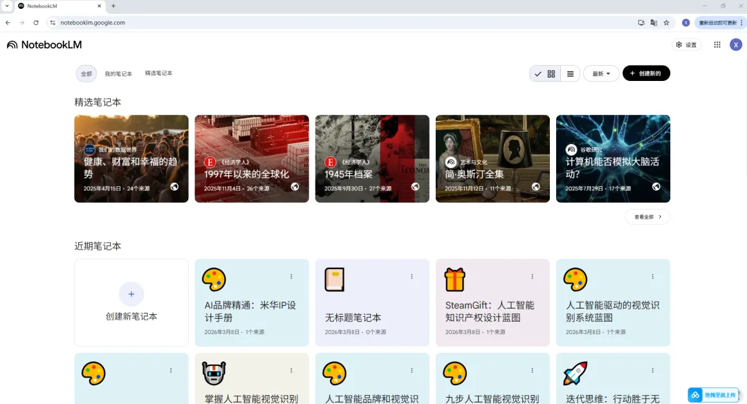Image resolution: width=747 pixels, height=404 pixels.
Task: Click the NotebookLM logo
Action: click(x=44, y=45)
